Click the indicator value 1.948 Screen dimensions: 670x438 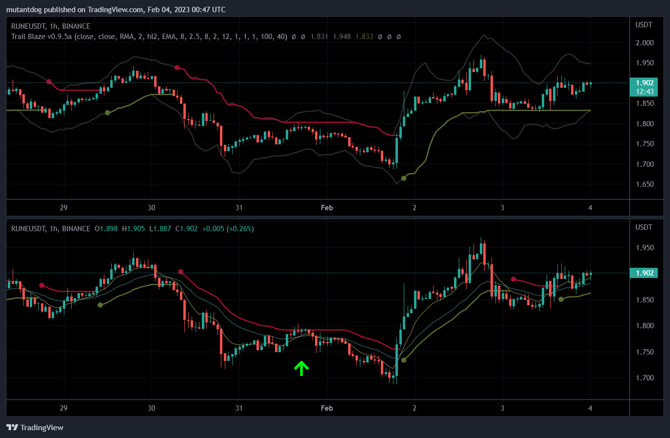pyautogui.click(x=342, y=37)
